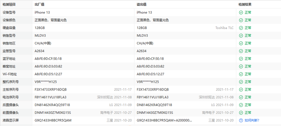
Task: Click the 后置摄像头 row label
Action: pos(11,105)
